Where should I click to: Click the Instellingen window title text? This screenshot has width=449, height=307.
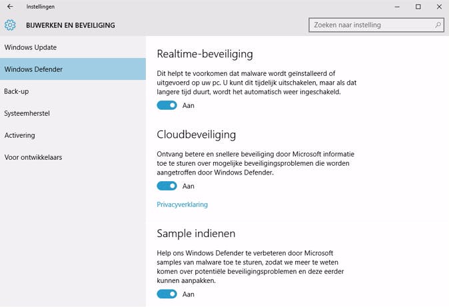[x=40, y=7]
